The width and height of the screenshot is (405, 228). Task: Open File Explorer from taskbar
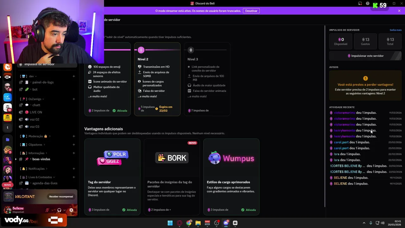pos(198,223)
